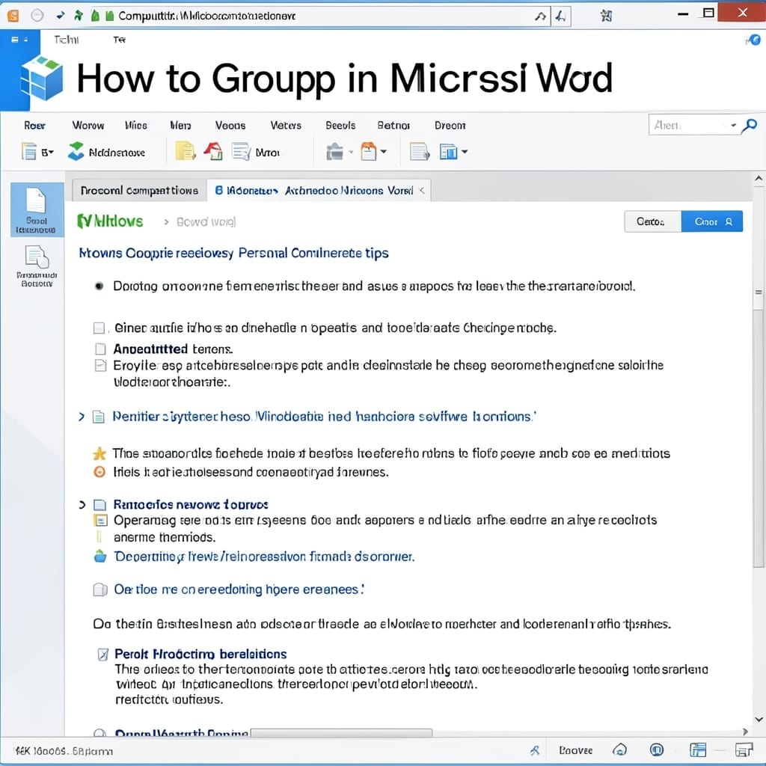
Task: Click the orange circle icon
Action: click(x=99, y=472)
